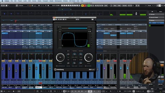
Task: Click the Steinberg logo in the plugin
Action: pyautogui.click(x=59, y=69)
